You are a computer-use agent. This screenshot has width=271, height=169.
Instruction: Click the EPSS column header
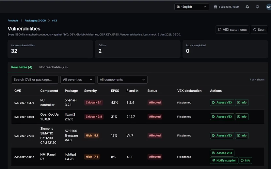tap(115, 91)
